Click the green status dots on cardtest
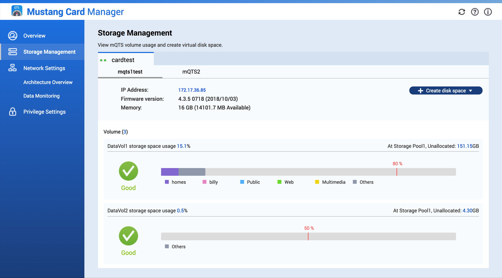 point(103,60)
